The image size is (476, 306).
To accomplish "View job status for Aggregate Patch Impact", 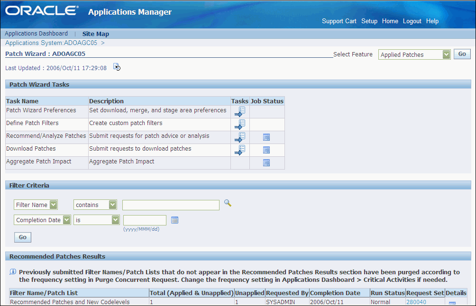I will coord(266,163).
